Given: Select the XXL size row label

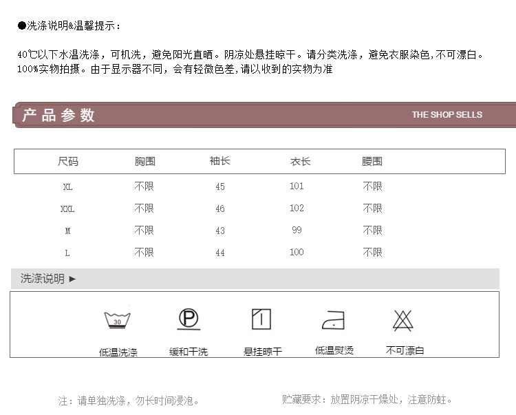Looking at the screenshot, I should coord(67,209).
